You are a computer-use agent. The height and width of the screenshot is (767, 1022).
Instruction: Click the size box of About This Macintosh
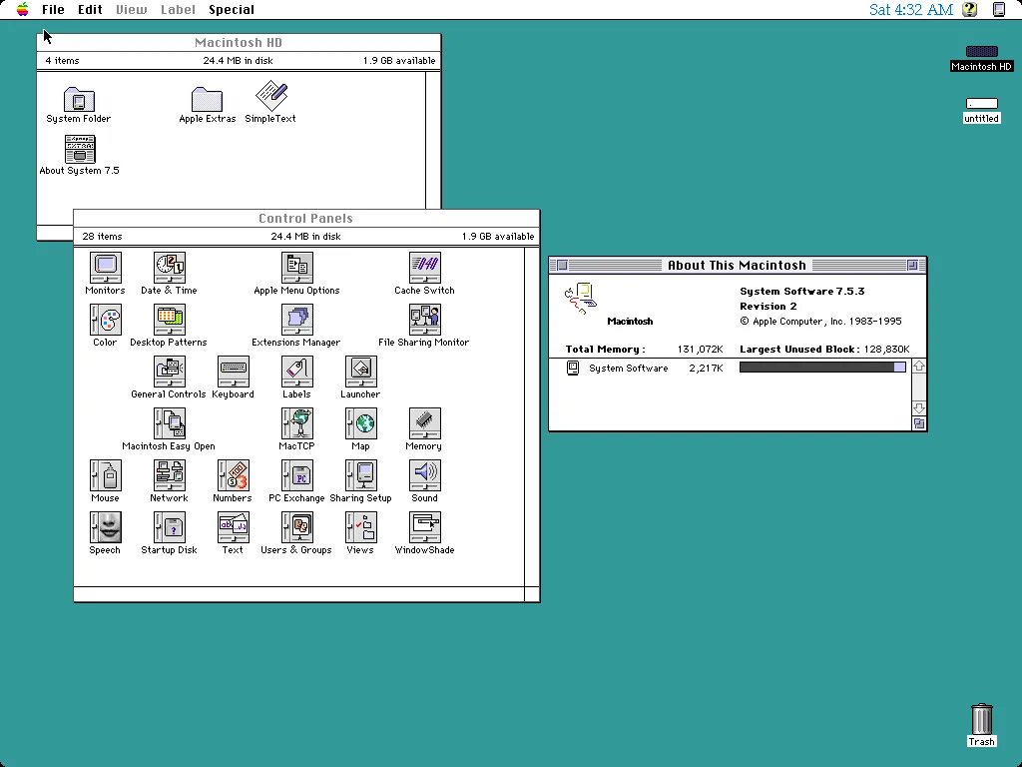[x=919, y=423]
